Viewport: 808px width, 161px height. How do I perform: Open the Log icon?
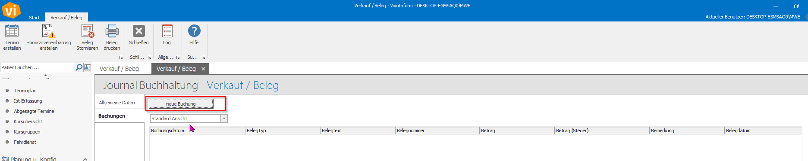(167, 31)
